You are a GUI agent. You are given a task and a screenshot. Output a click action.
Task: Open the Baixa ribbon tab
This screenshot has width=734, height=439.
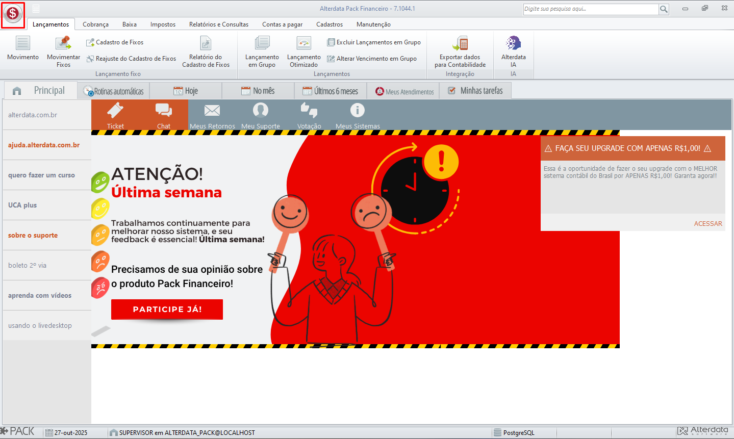click(130, 24)
